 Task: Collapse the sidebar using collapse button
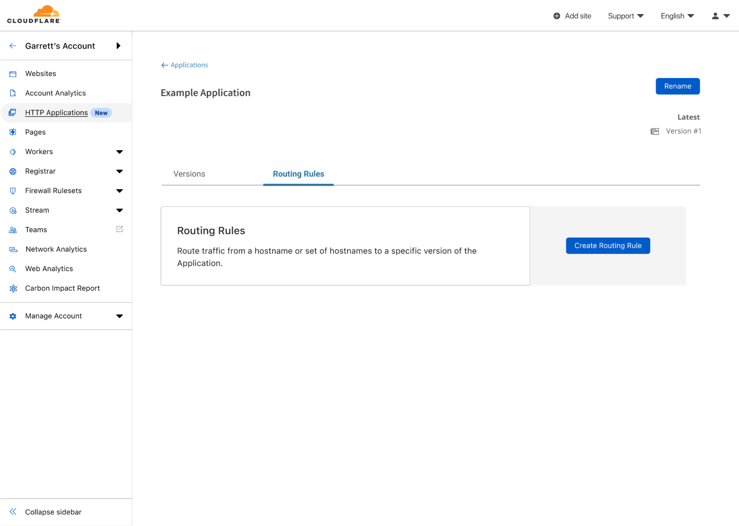45,512
